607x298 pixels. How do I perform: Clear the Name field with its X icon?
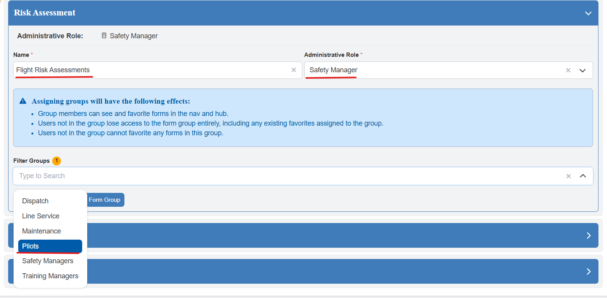tap(293, 70)
